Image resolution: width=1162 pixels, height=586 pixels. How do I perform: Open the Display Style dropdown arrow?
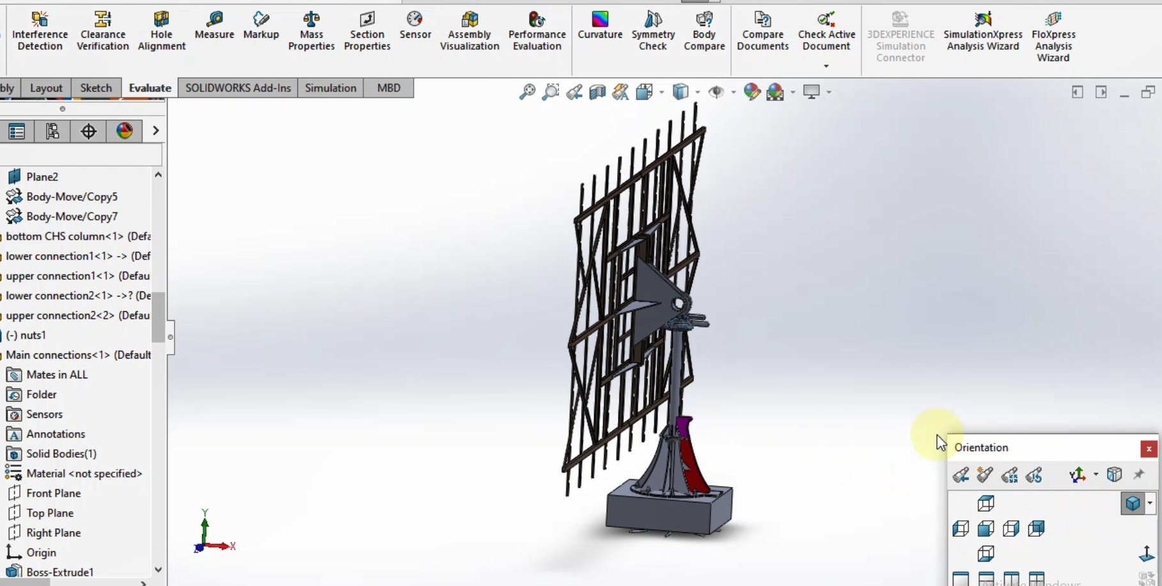(x=697, y=92)
